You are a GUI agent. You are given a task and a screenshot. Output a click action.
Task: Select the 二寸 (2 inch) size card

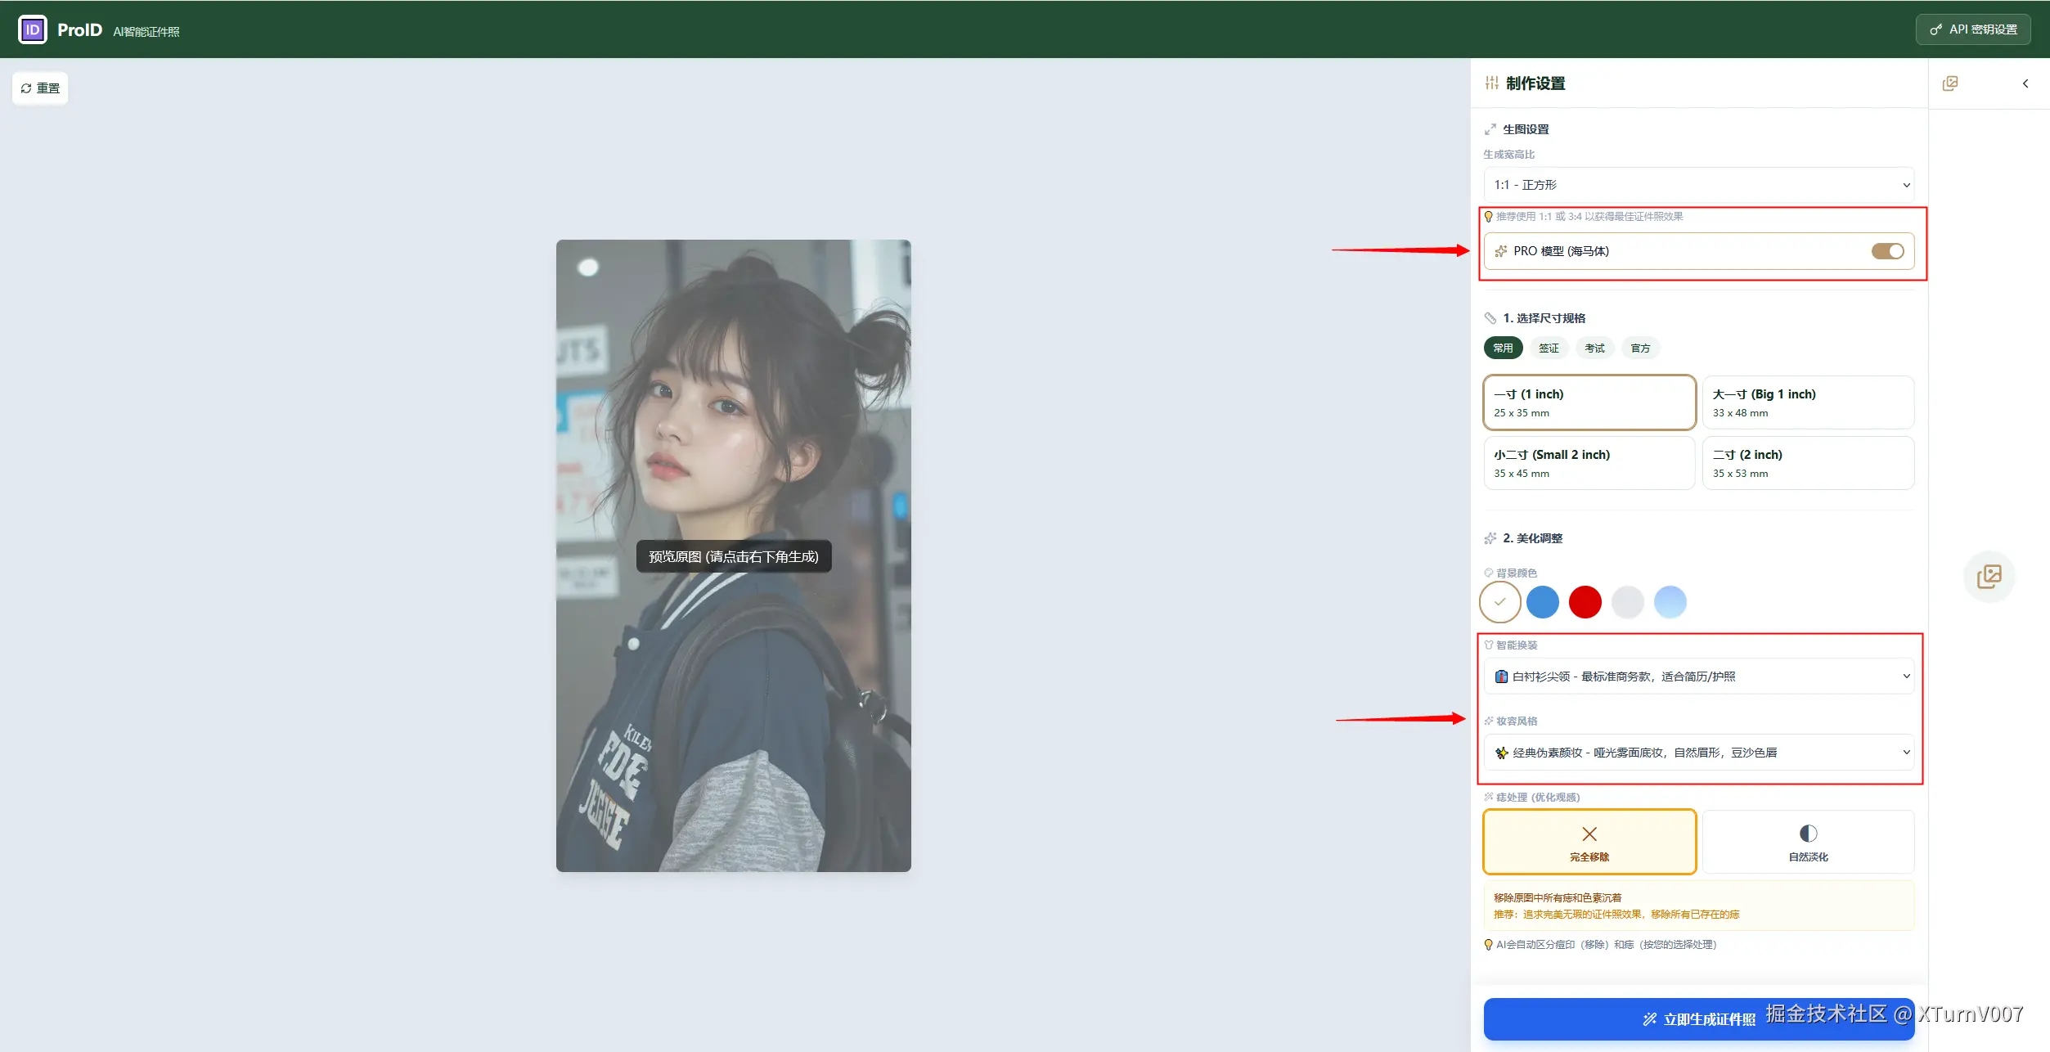coord(1808,462)
